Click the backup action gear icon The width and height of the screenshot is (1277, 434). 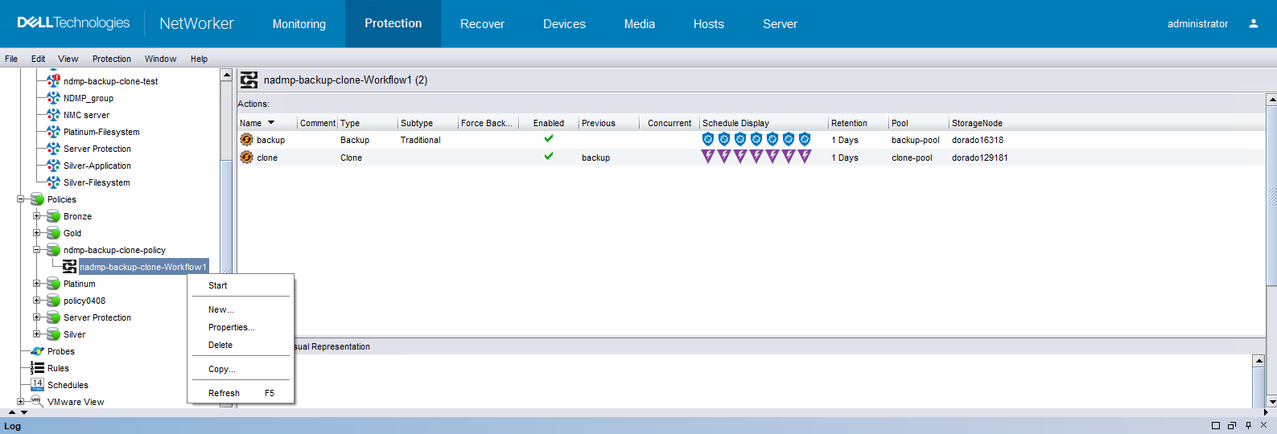pos(246,139)
